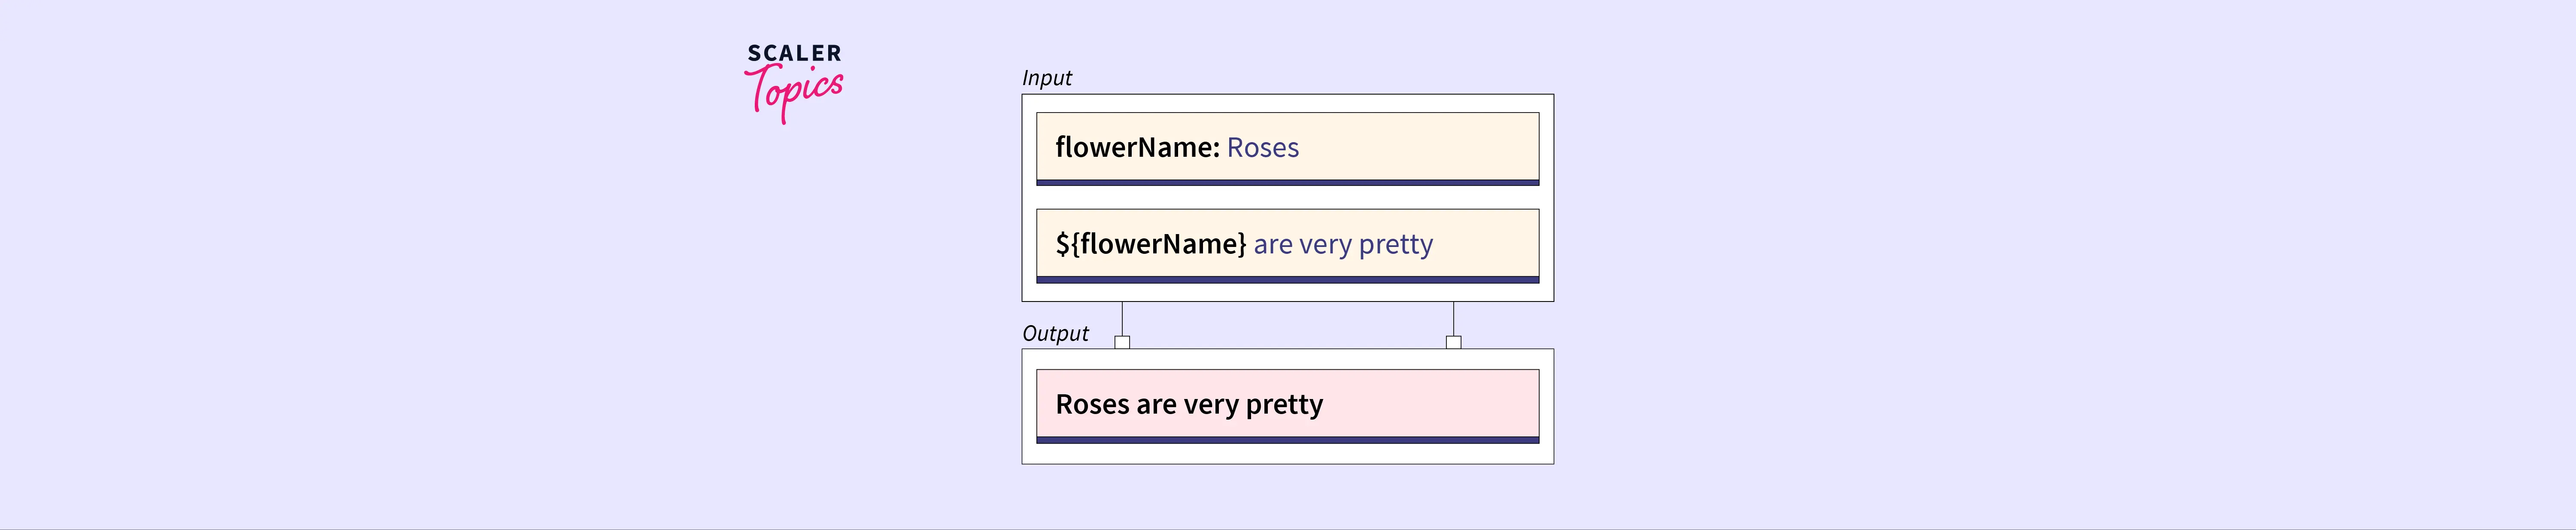The width and height of the screenshot is (2576, 530).
Task: Click the bold 'flowerName:' key text
Action: (x=1137, y=148)
